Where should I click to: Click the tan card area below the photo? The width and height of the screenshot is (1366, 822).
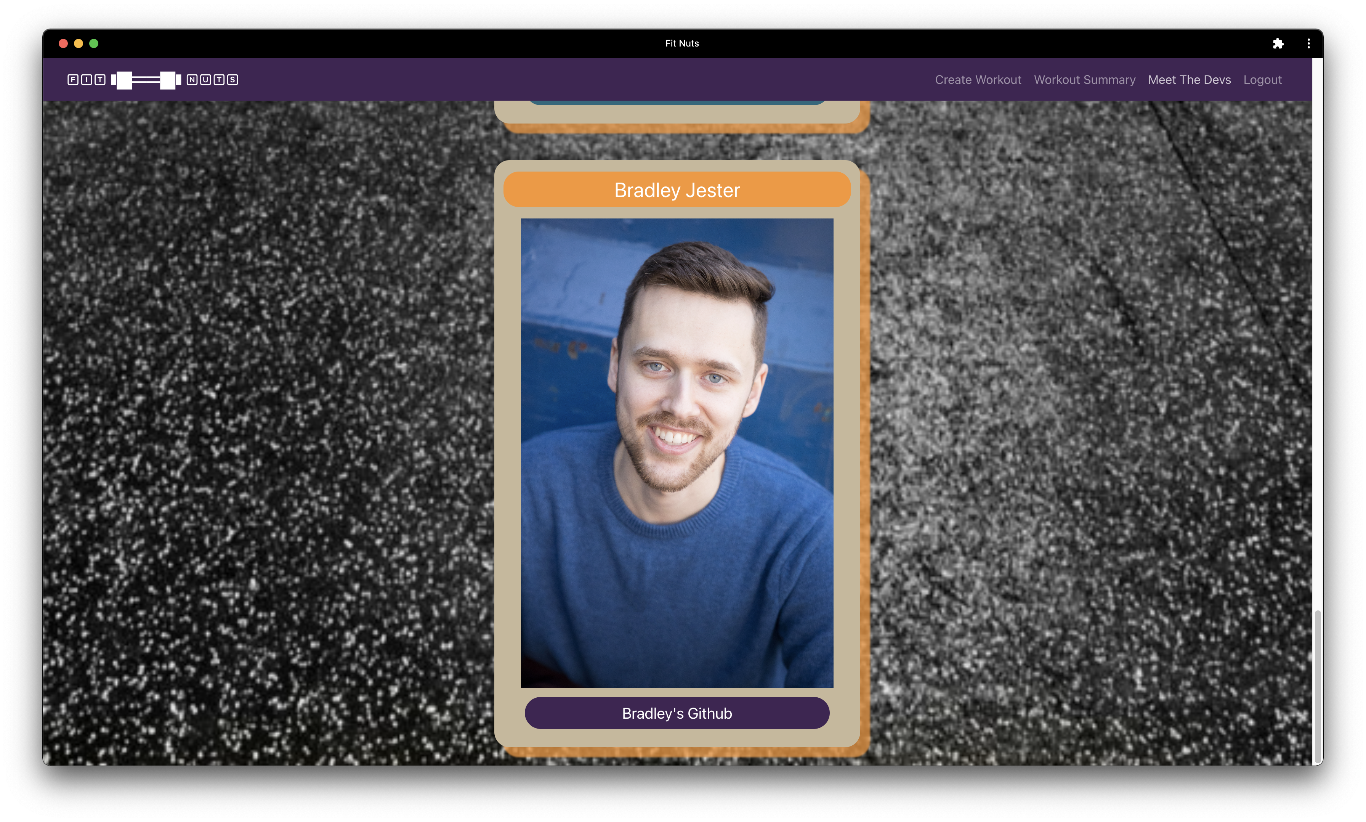click(677, 738)
